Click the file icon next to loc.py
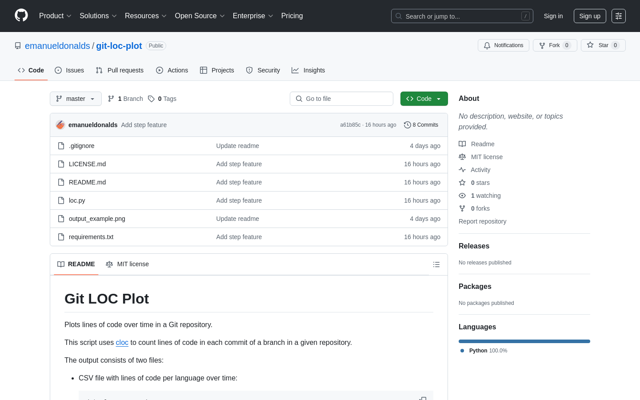 click(x=61, y=200)
